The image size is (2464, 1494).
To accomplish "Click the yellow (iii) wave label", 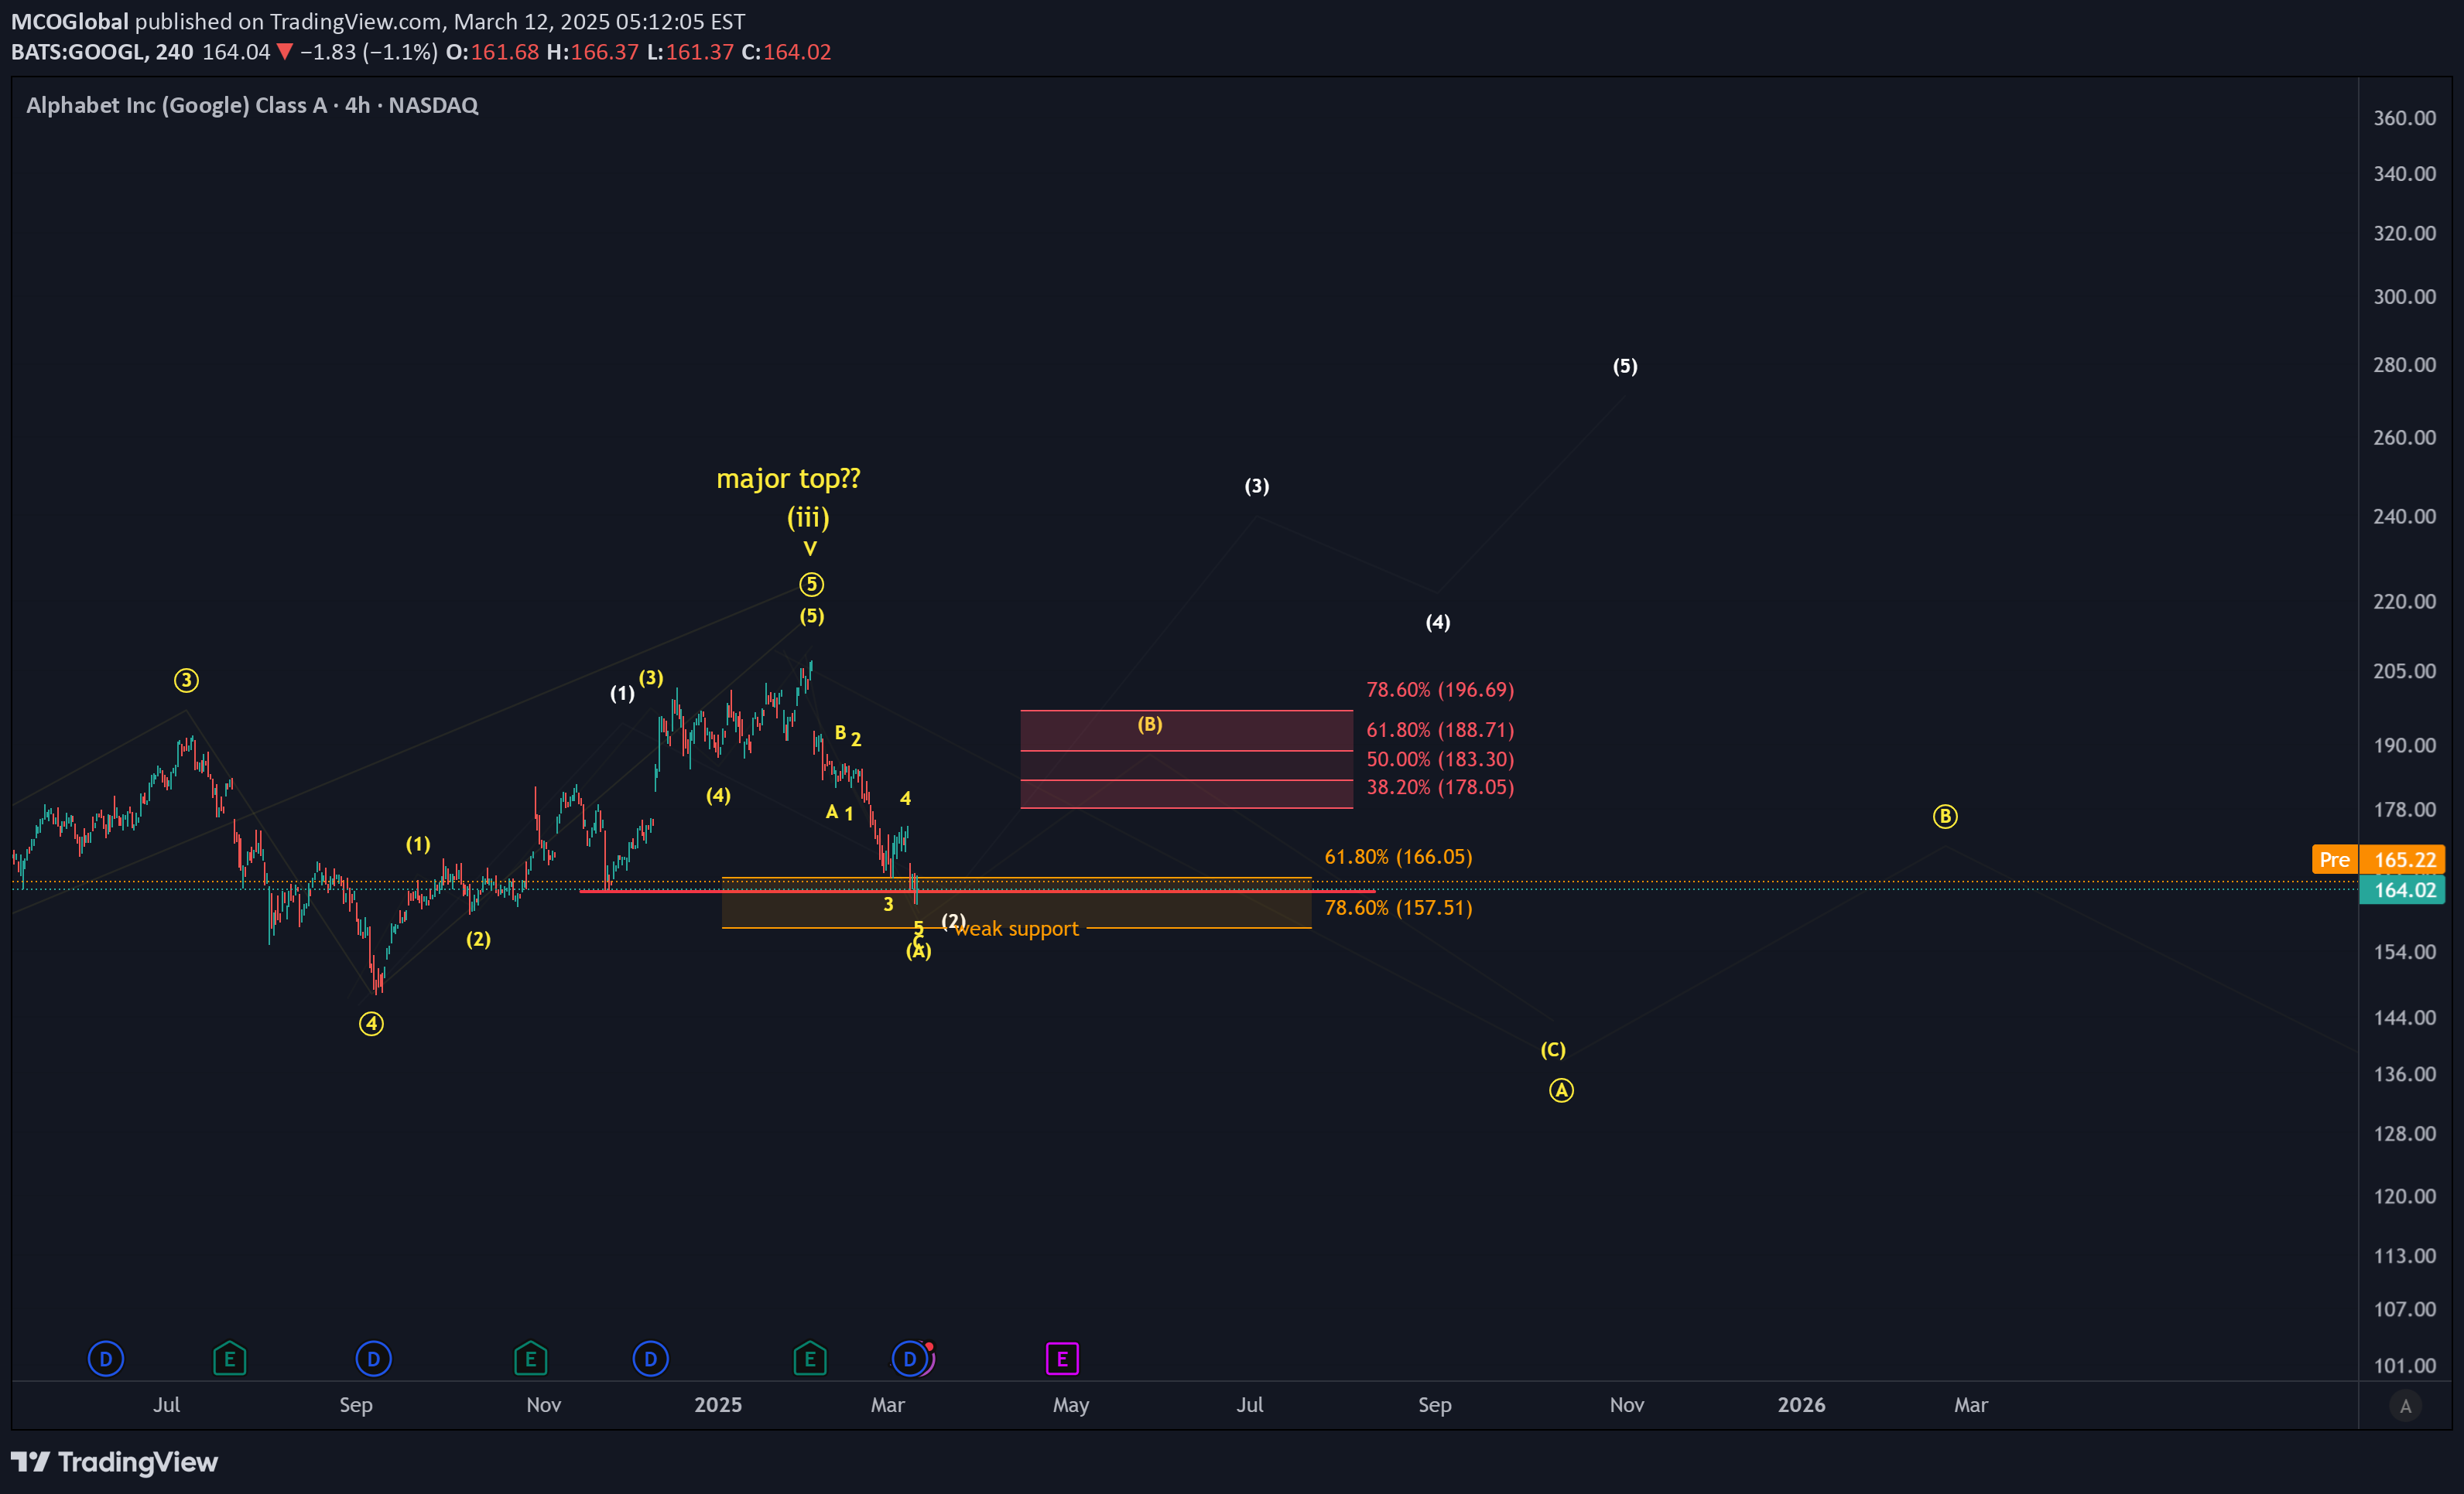I will tap(808, 517).
